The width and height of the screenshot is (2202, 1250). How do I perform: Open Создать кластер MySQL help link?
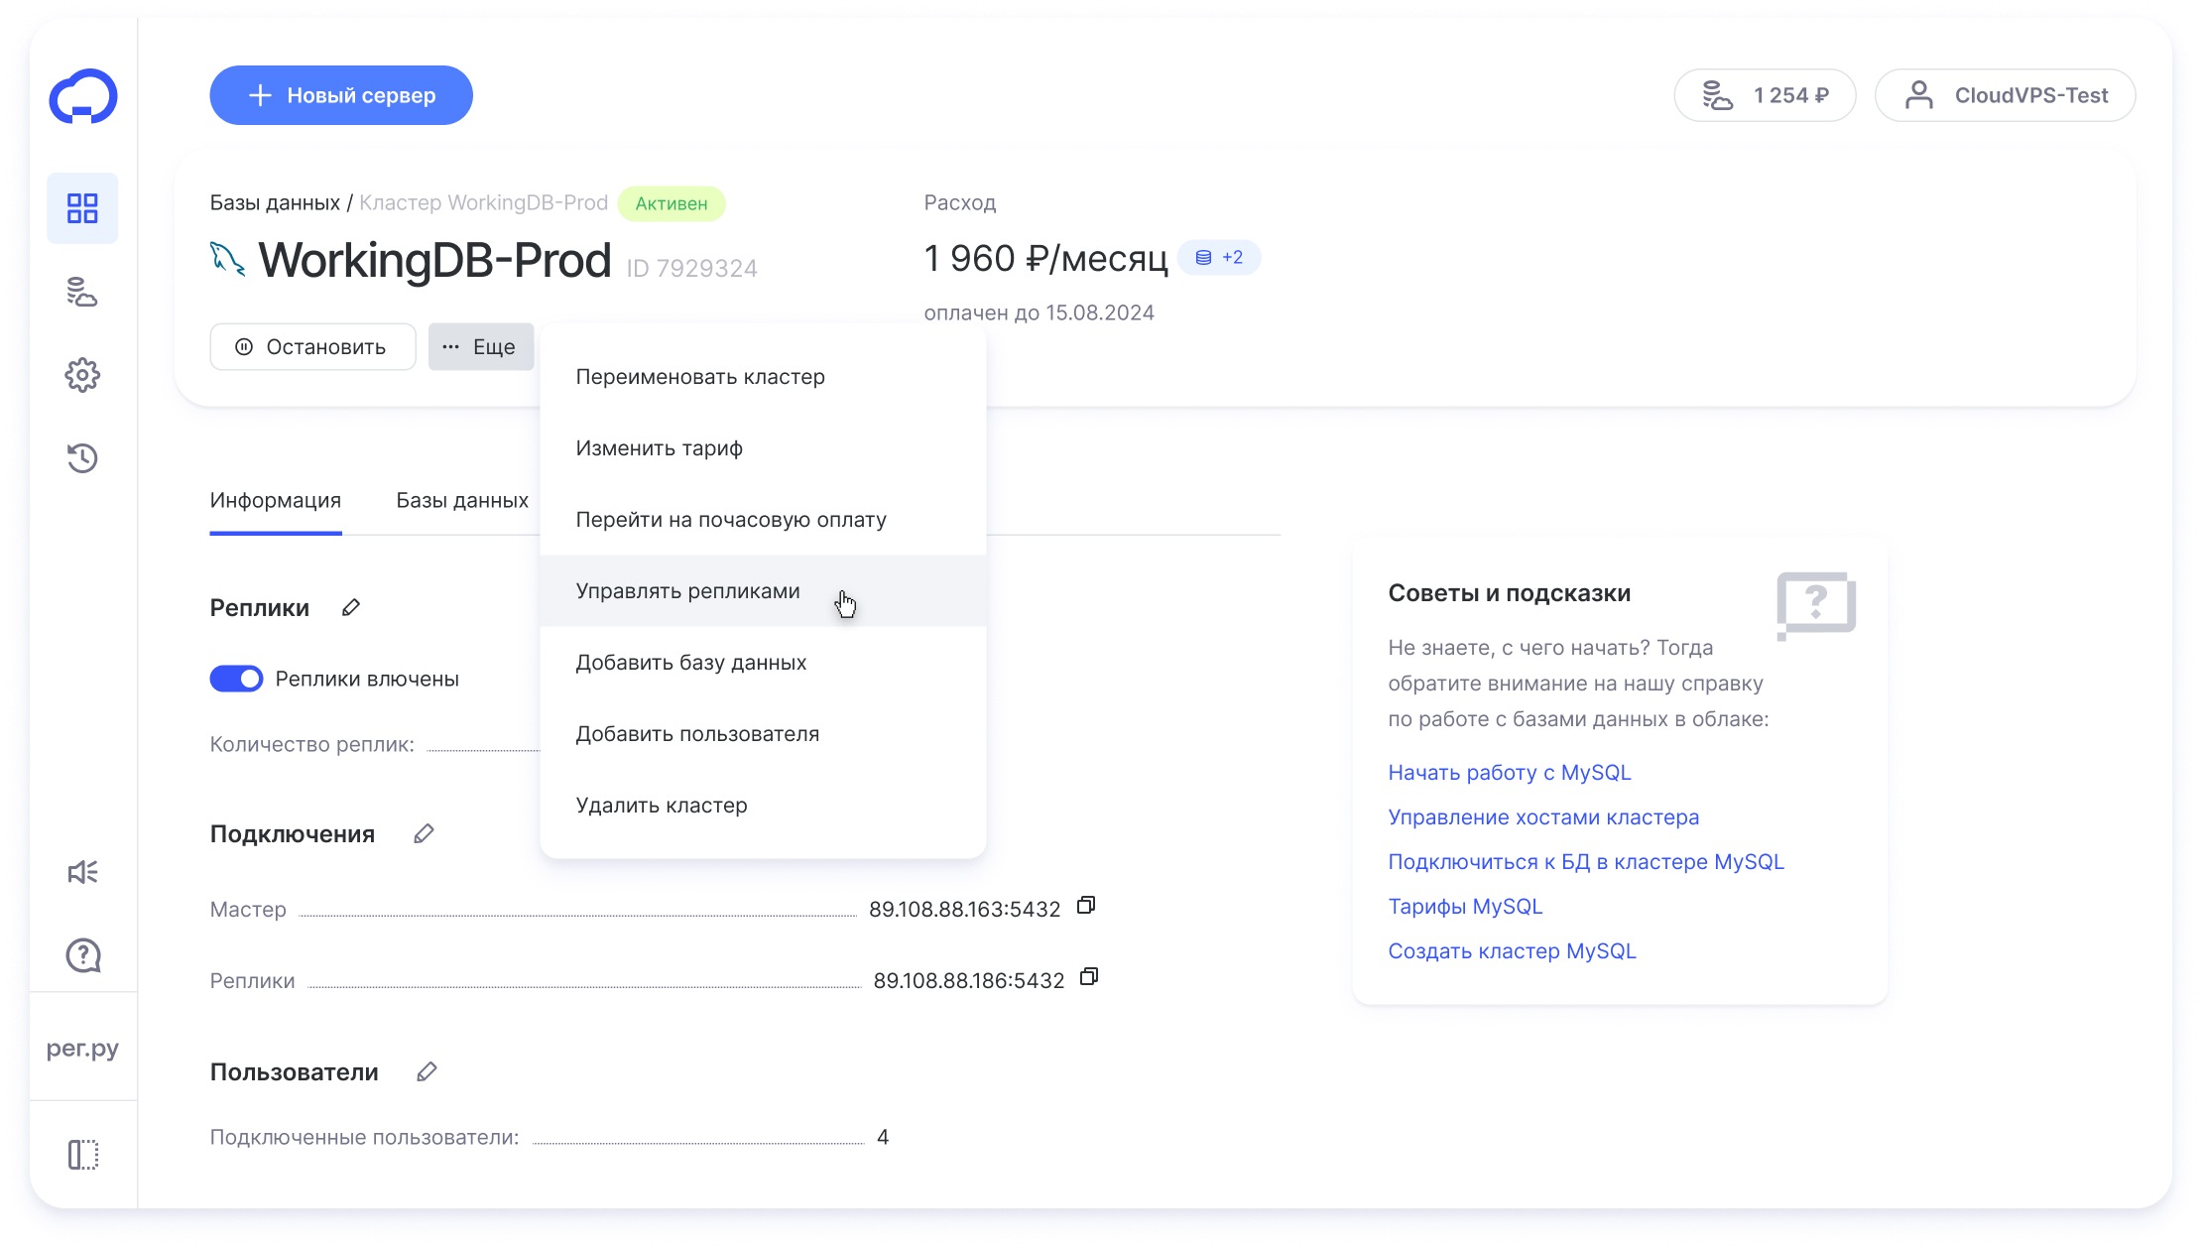point(1511,950)
